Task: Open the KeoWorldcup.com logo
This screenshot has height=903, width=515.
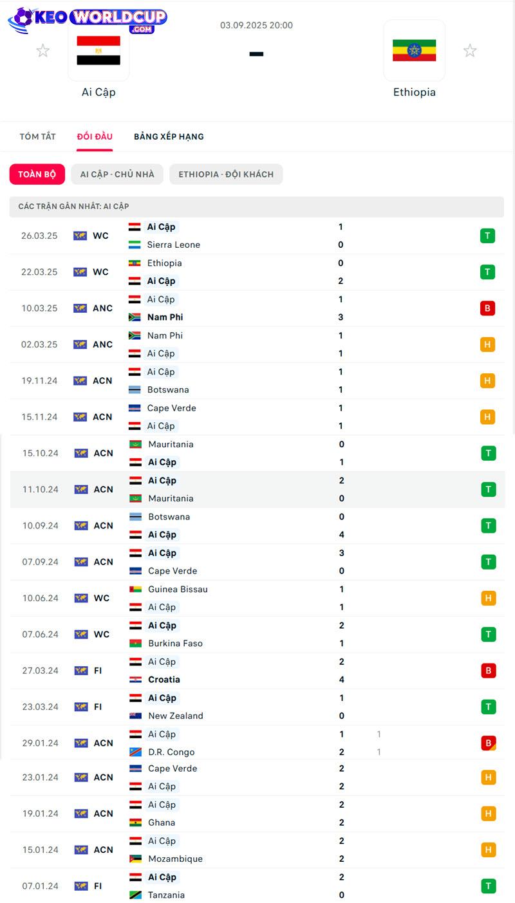Action: (88, 20)
